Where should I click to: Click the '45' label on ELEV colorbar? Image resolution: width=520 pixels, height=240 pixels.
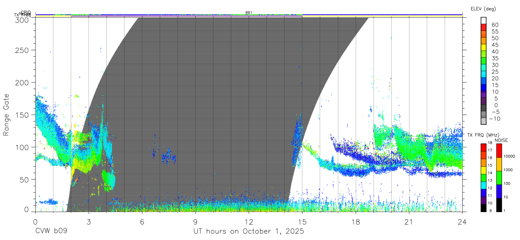point(495,45)
